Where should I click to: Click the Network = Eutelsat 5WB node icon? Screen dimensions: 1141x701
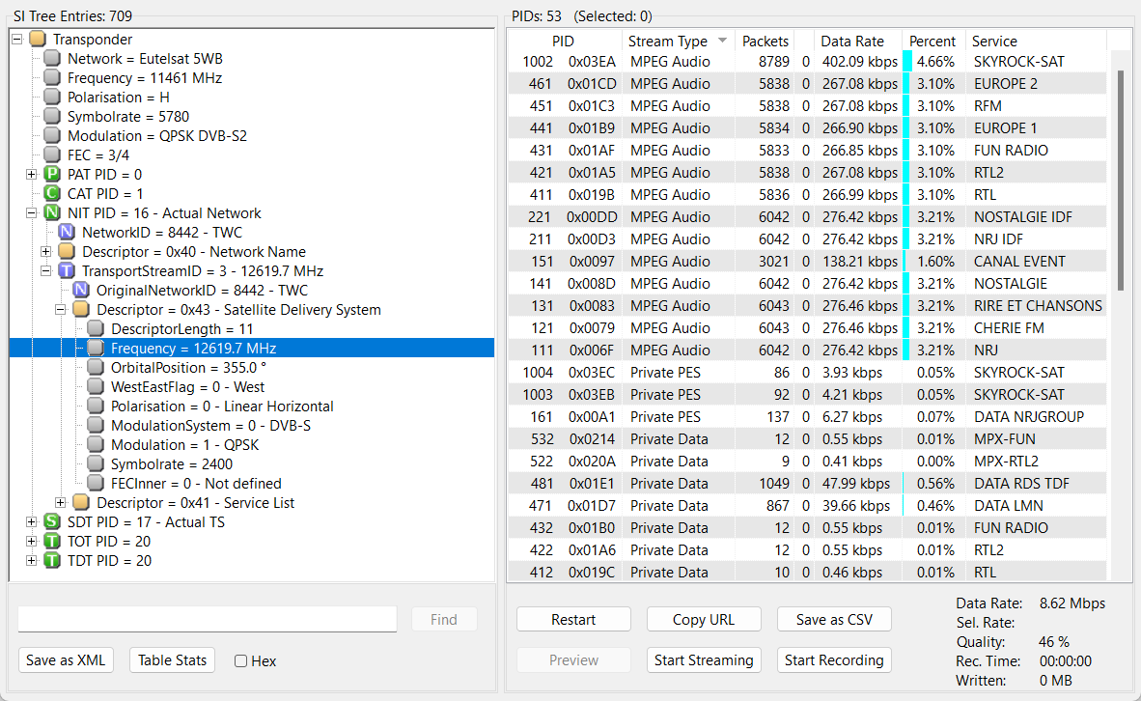click(52, 59)
